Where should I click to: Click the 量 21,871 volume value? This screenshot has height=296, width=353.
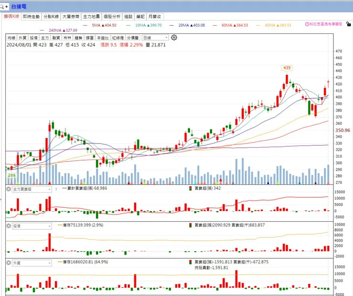156,45
